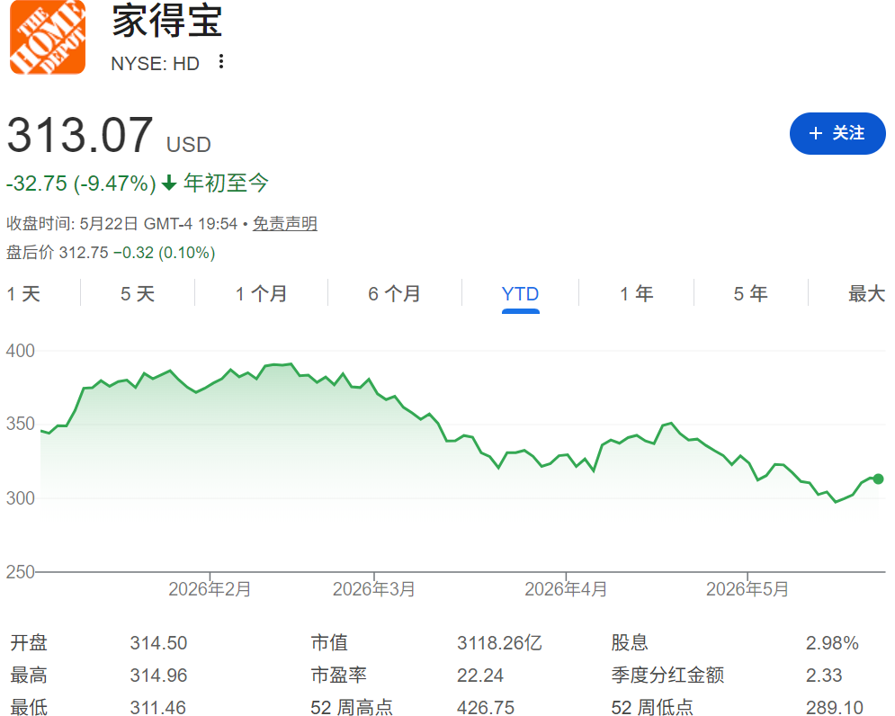
Task: Click the 市盈率 value 22.24
Action: (x=480, y=676)
